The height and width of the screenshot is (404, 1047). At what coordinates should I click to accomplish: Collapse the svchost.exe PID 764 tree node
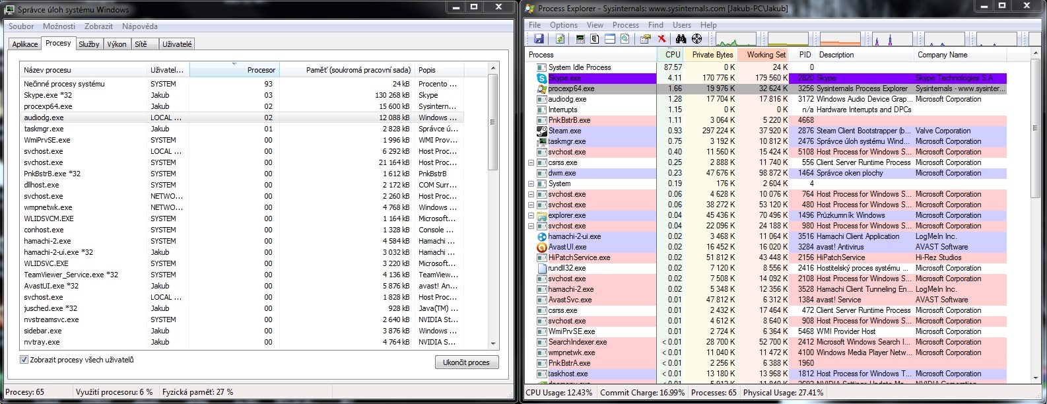pyautogui.click(x=531, y=194)
